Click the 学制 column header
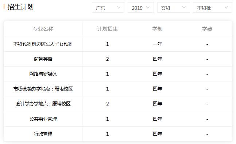 [x=157, y=29]
